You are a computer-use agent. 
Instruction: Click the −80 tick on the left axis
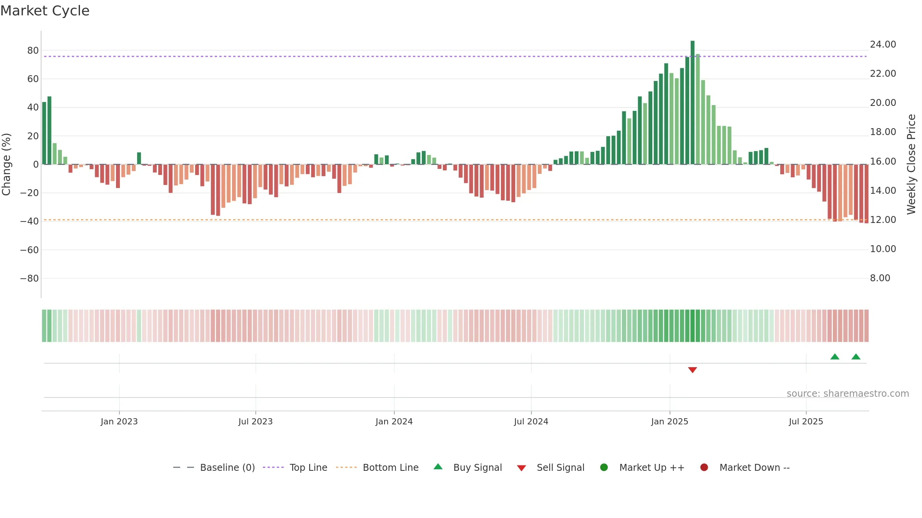point(30,278)
